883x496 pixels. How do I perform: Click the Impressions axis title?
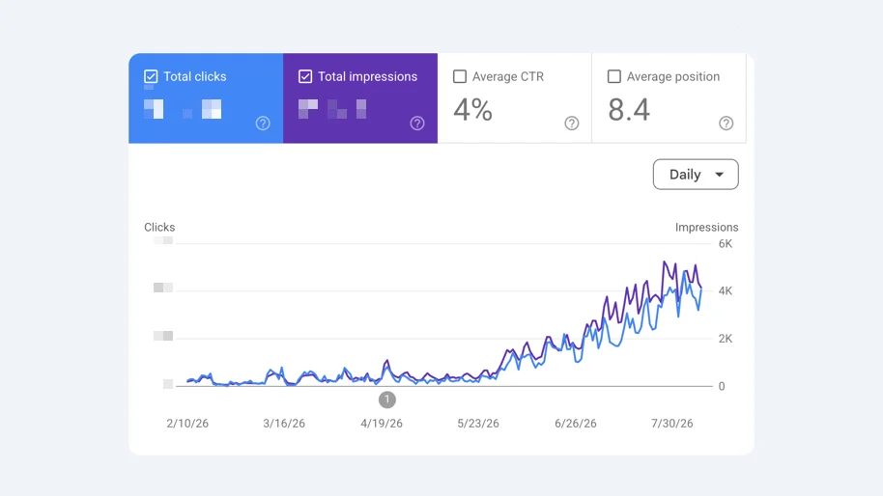[707, 227]
